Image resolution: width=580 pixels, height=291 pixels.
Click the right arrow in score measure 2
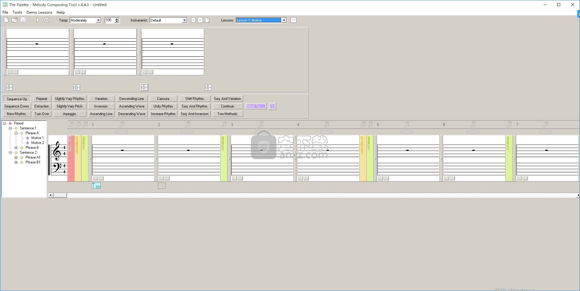coord(167,178)
